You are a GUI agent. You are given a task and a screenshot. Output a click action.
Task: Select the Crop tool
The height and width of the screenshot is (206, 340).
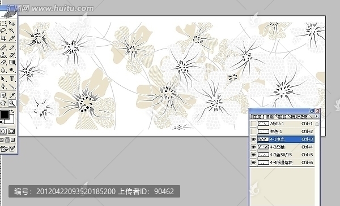[3, 38]
